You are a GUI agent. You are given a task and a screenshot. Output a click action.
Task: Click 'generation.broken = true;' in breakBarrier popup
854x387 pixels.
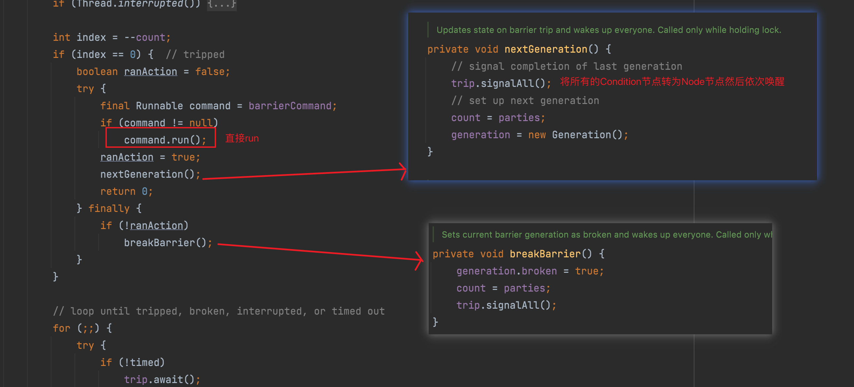[530, 271]
